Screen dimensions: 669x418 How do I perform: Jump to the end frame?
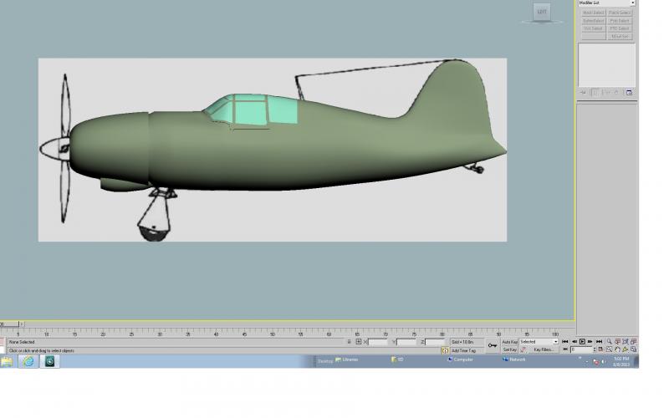click(599, 342)
